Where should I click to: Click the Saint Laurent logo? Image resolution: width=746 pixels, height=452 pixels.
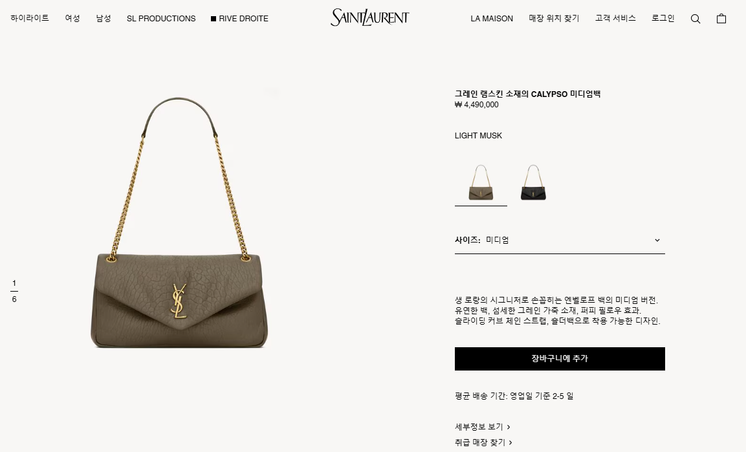click(x=369, y=17)
